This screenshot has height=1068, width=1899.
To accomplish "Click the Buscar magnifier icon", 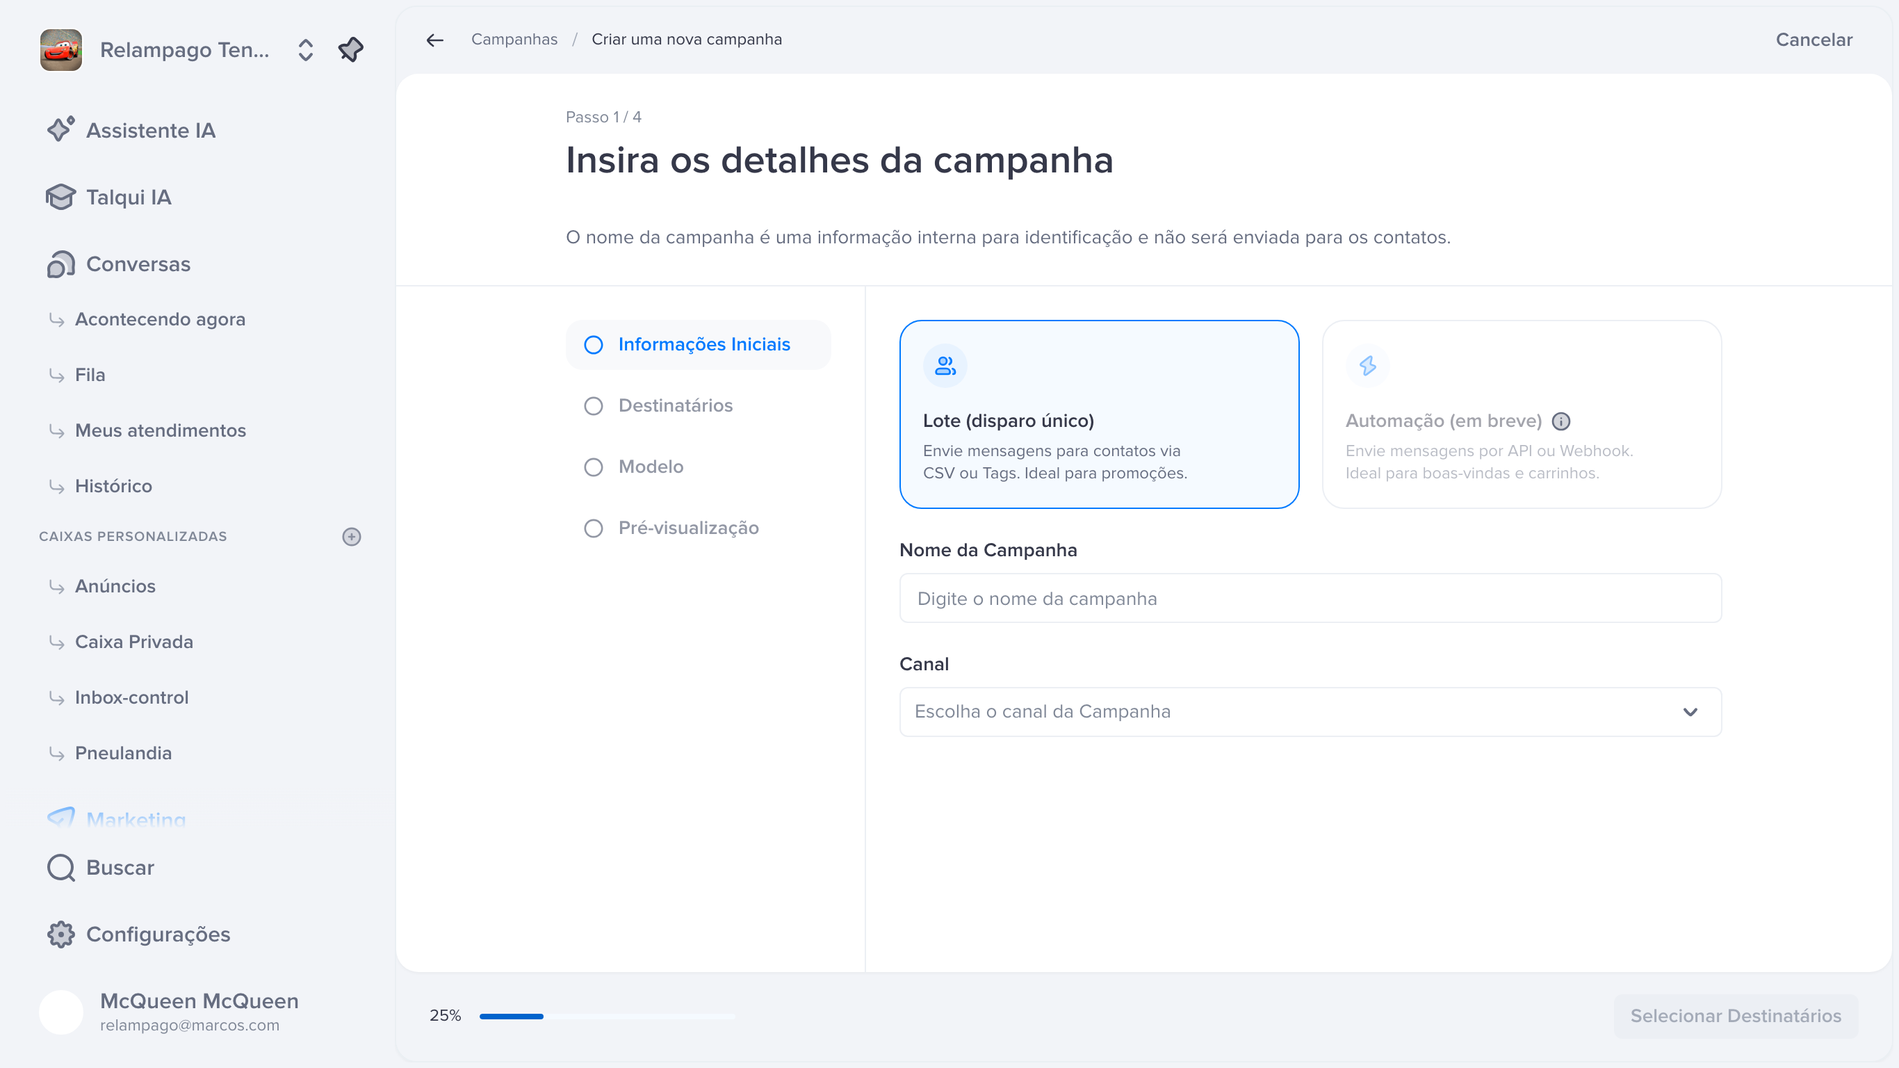I will pyautogui.click(x=60, y=867).
